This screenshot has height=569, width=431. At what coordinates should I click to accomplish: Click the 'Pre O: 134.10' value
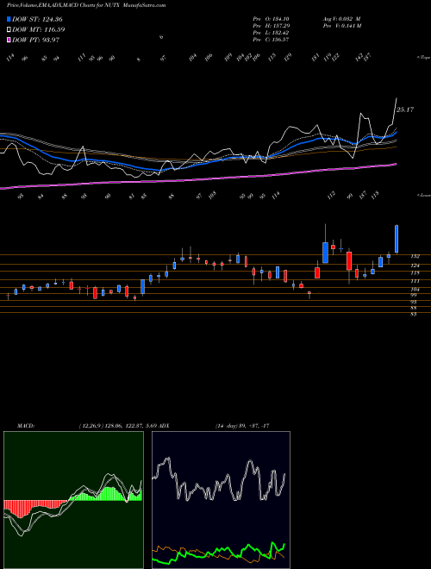coord(271,19)
